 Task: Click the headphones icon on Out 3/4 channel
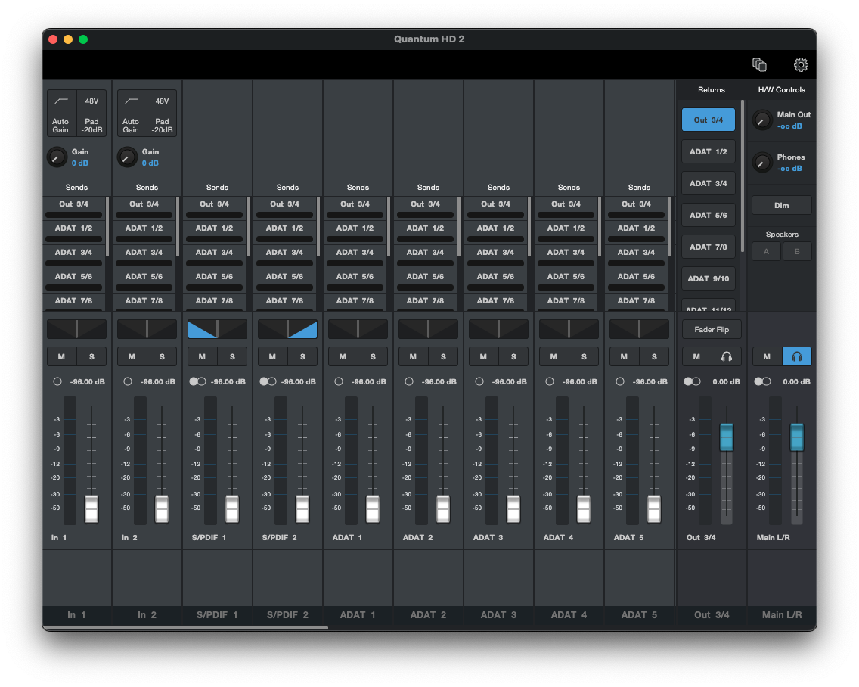tap(727, 357)
